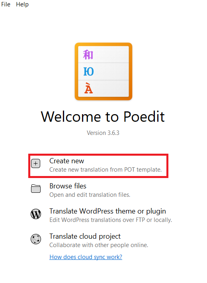Select the Create new heading
Image resolution: width=207 pixels, height=283 pixels.
point(66,161)
